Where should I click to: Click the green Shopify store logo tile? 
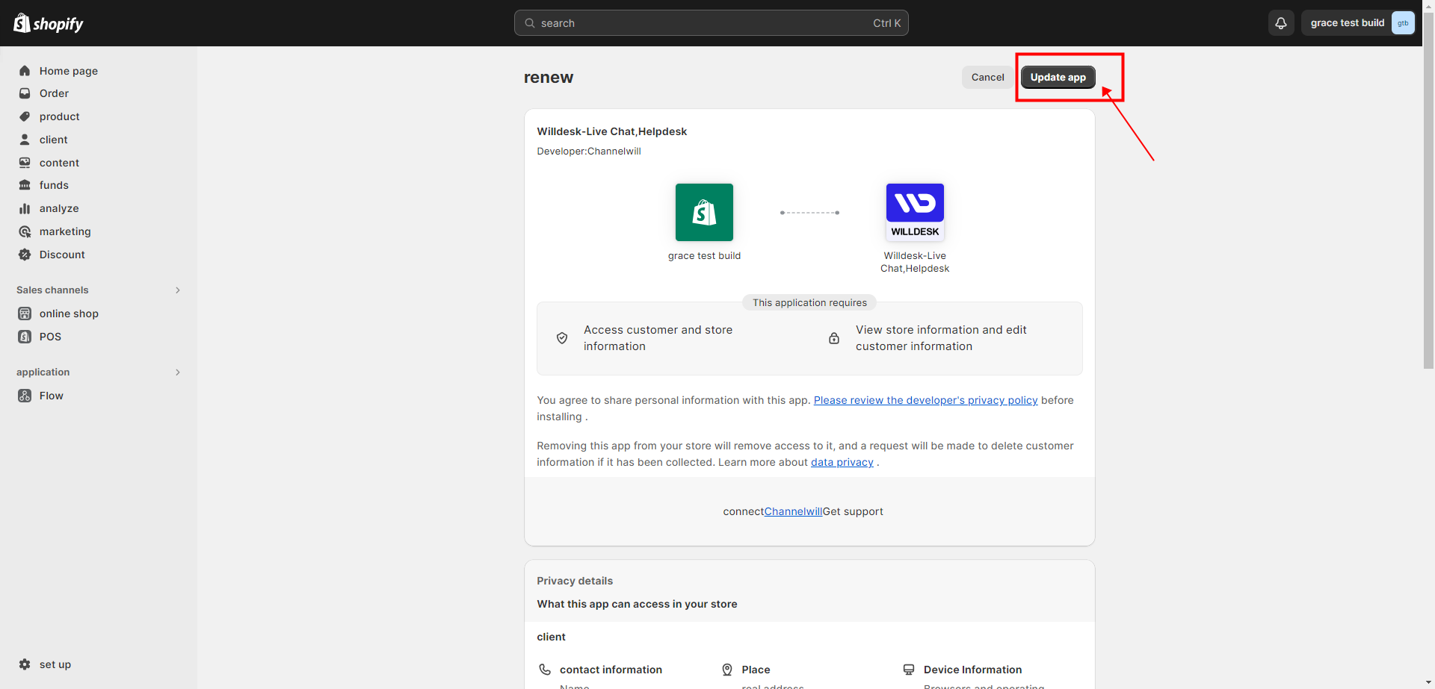(704, 212)
